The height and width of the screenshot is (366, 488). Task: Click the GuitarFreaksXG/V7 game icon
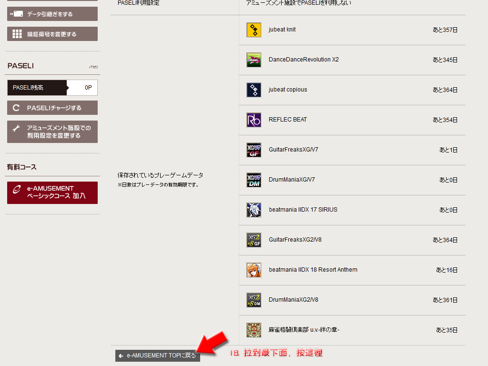point(254,150)
